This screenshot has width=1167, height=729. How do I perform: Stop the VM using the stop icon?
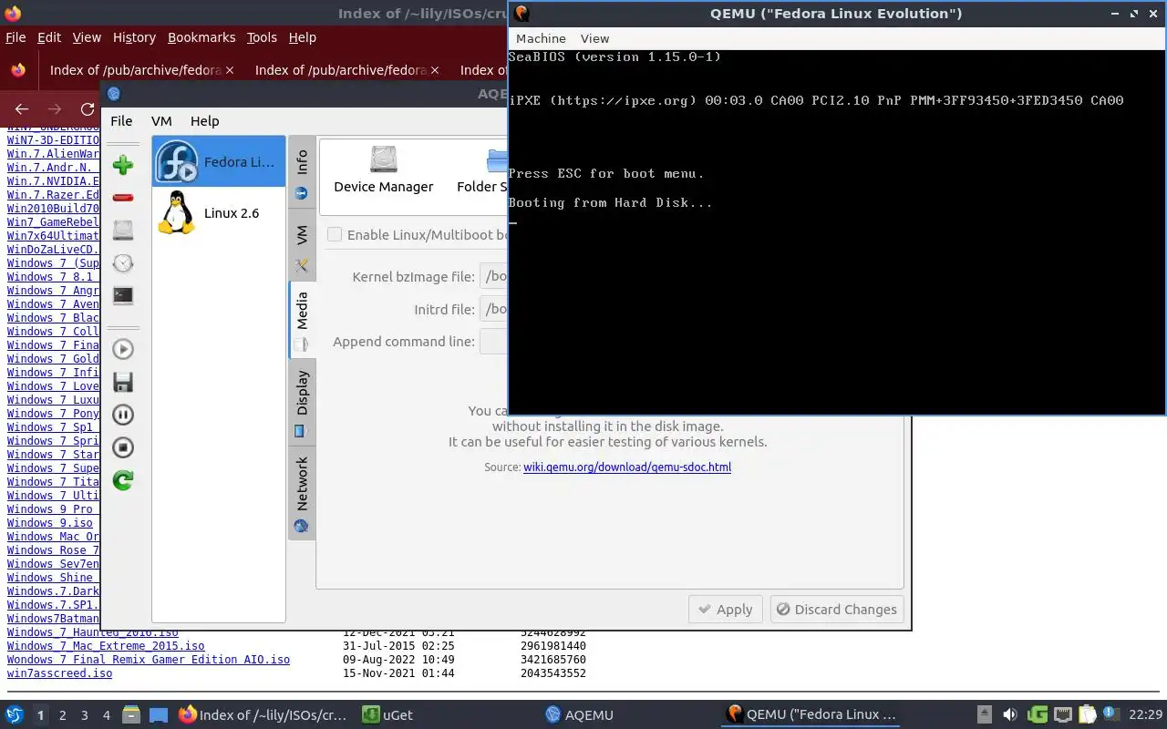123,447
